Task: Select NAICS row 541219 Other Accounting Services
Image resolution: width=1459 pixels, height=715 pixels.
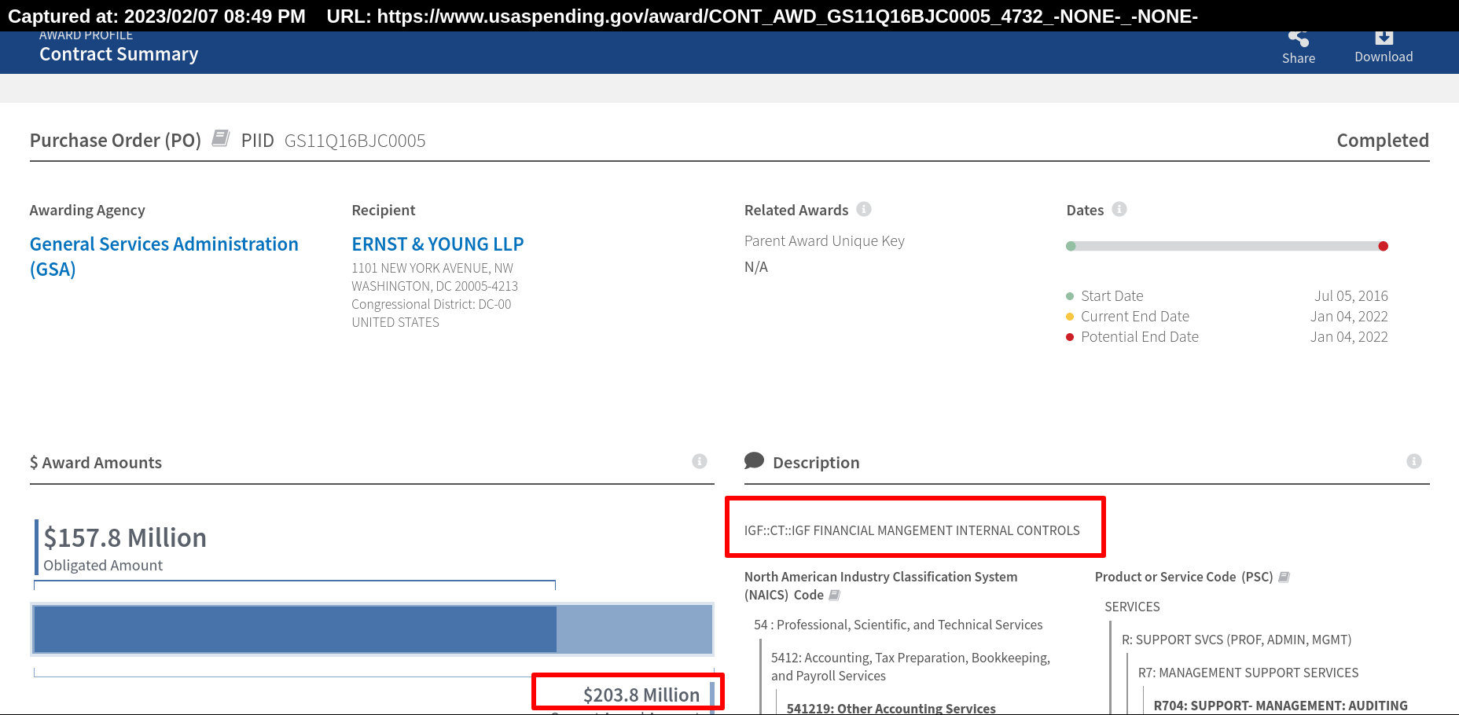Action: [891, 708]
